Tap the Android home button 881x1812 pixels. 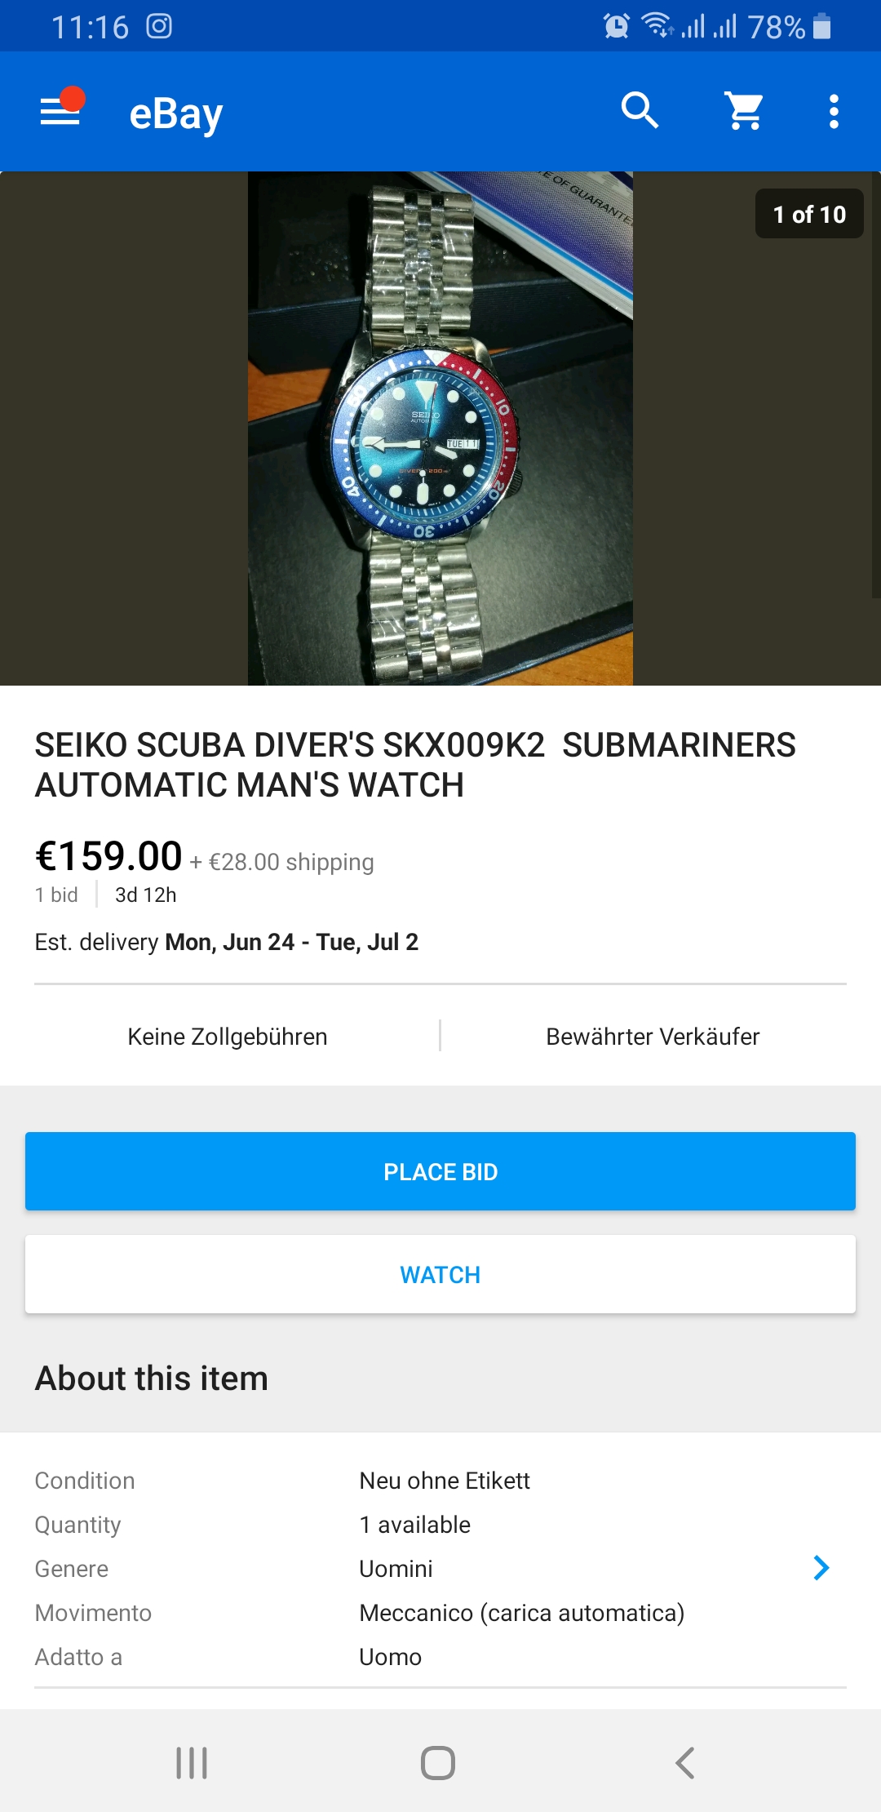pos(438,1763)
